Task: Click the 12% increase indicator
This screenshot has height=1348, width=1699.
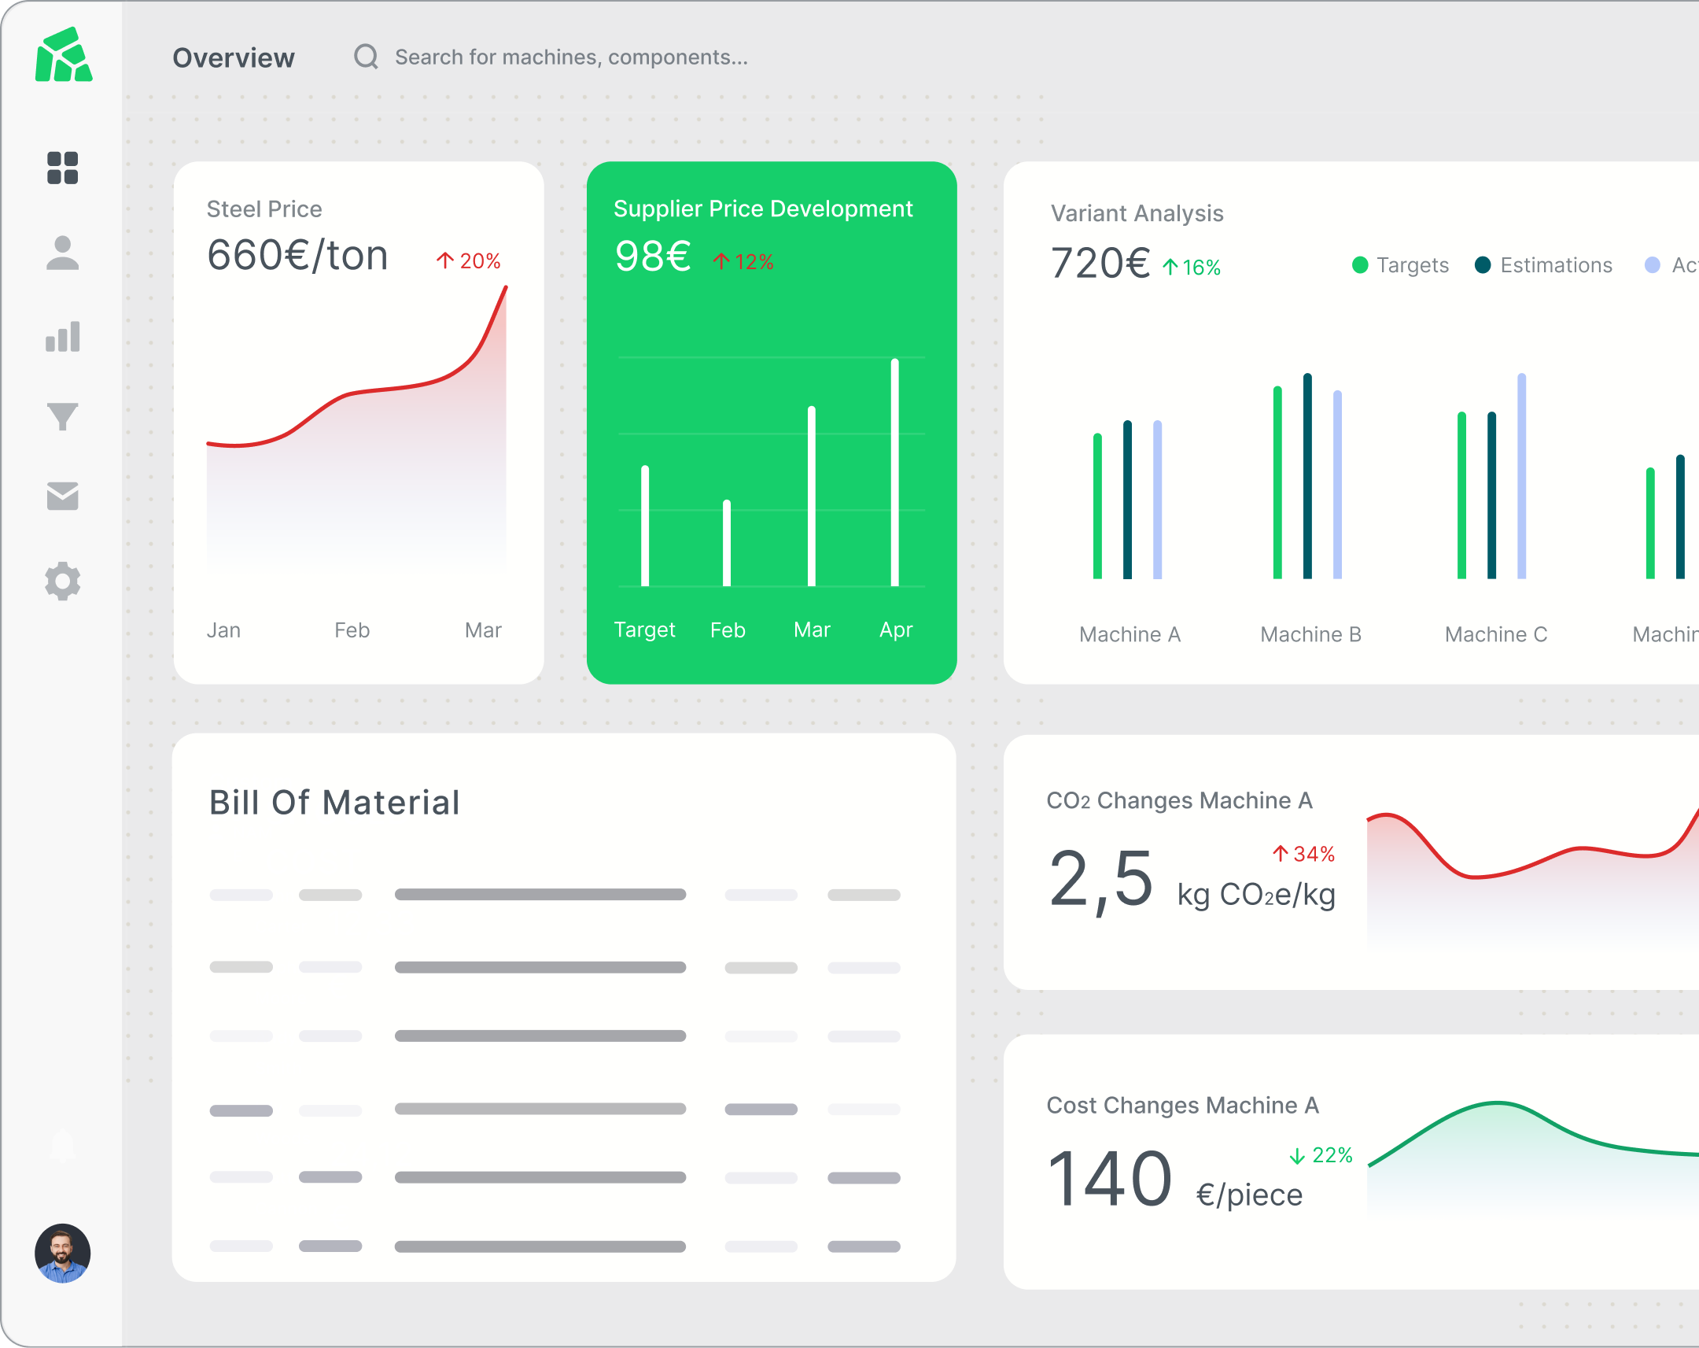Action: click(x=743, y=263)
